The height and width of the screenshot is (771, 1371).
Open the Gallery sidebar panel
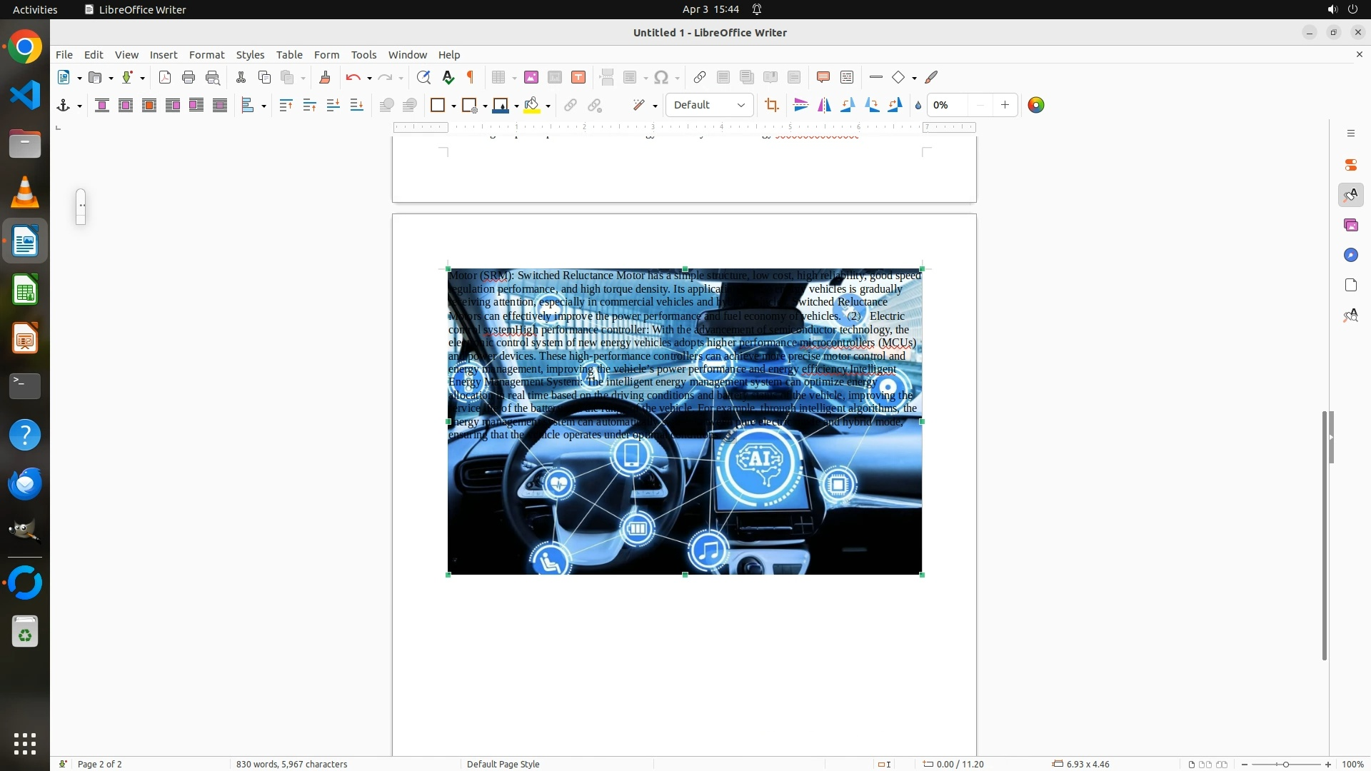pyautogui.click(x=1350, y=226)
